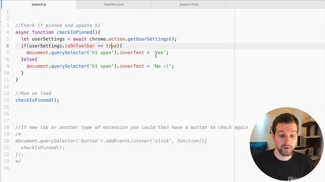Click 'getUserSettings' on line 5
The height and width of the screenshot is (182, 325).
(x=148, y=39)
